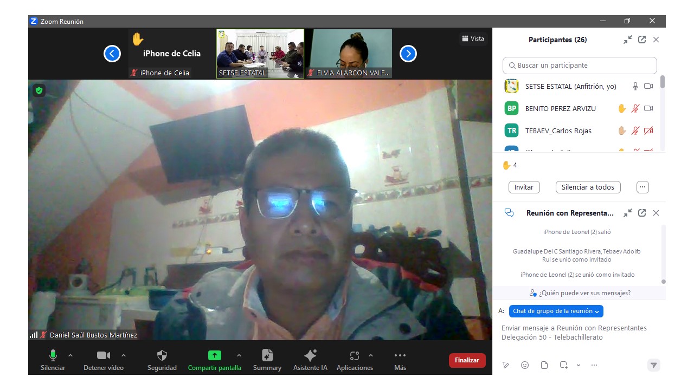This screenshot has height=390, width=694.
Task: Click the Silenciar a todos button
Action: [588, 187]
